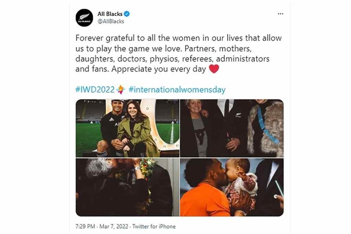Viewport: 351px width, 234px height.
Task: Click the star emoji beside #IWD2022
Action: 121,90
